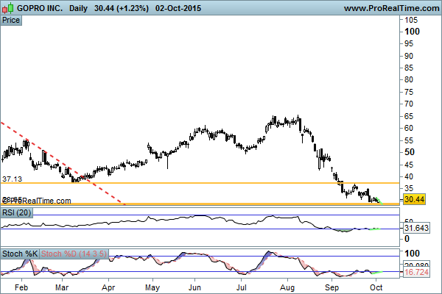The width and height of the screenshot is (442, 294).
Task: Click the Daily timeframe label
Action: coord(78,8)
